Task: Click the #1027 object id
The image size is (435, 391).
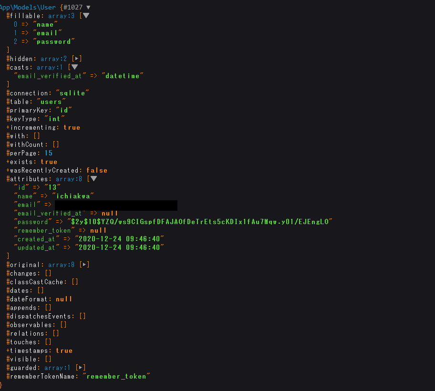Action: 73,7
